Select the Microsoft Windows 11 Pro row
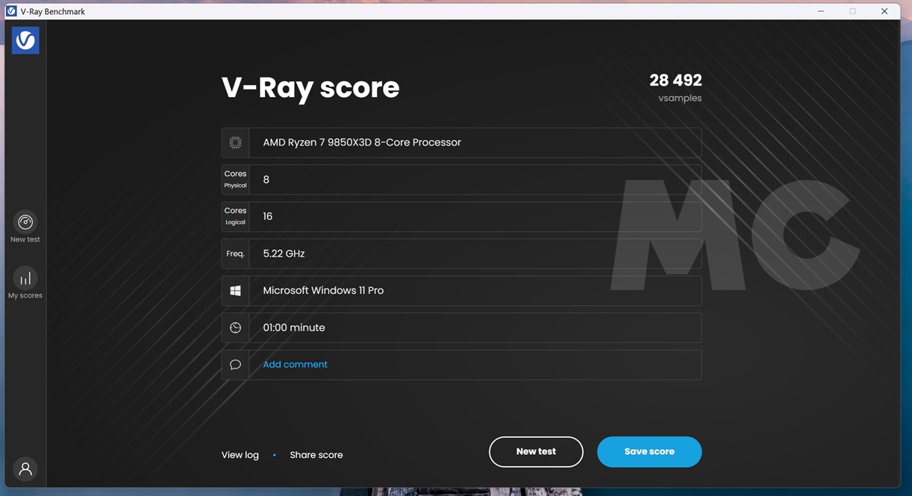912x496 pixels. pyautogui.click(x=475, y=291)
